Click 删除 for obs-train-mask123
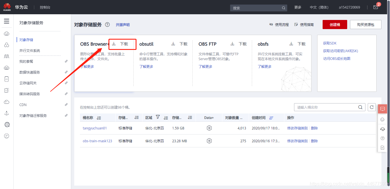This screenshot has height=189, width=390. [x=314, y=141]
